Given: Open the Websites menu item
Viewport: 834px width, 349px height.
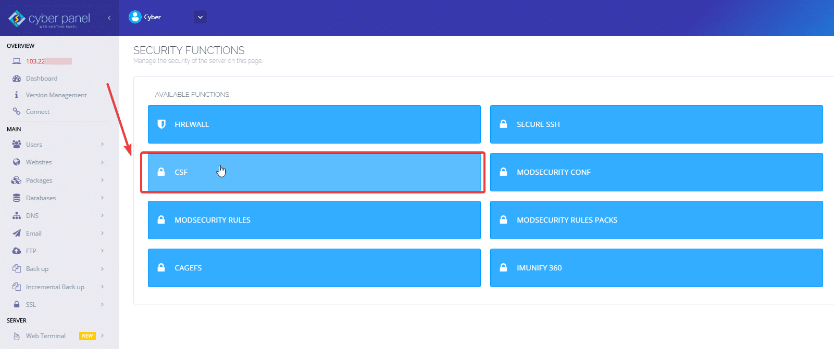Looking at the screenshot, I should coord(39,162).
